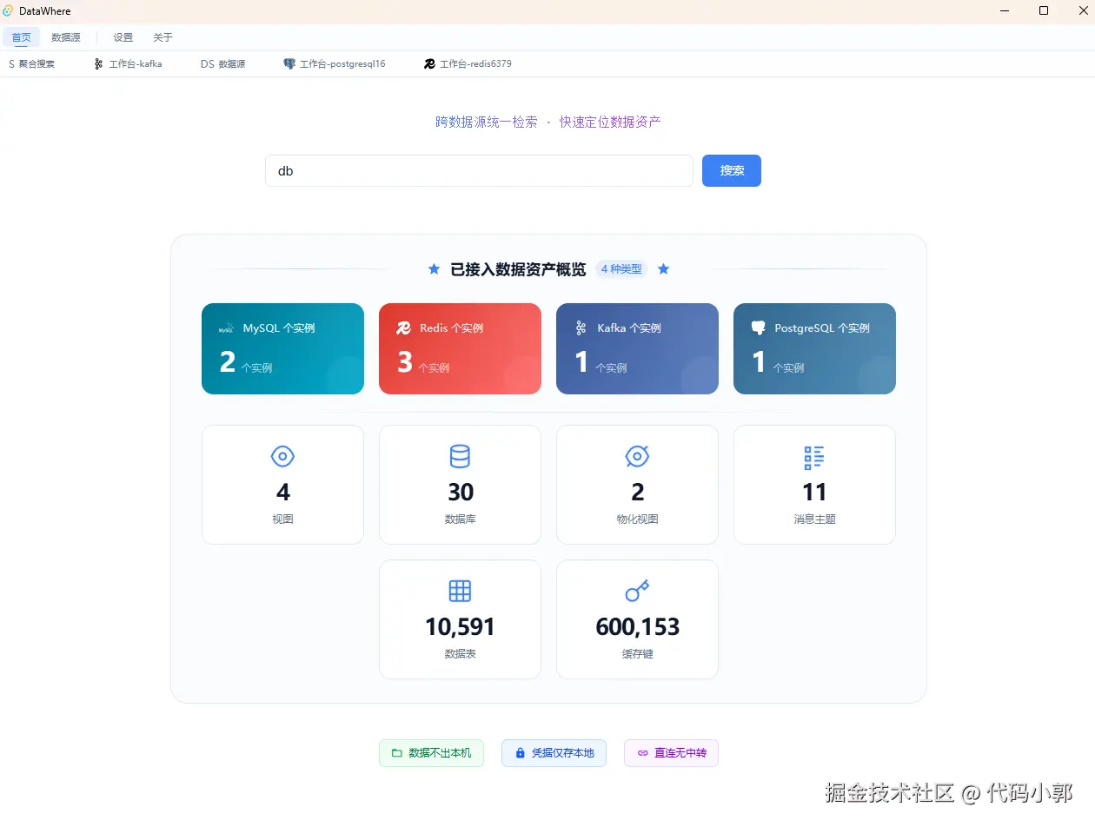This screenshot has width=1095, height=827.
Task: Click the 搜索 button
Action: (732, 171)
